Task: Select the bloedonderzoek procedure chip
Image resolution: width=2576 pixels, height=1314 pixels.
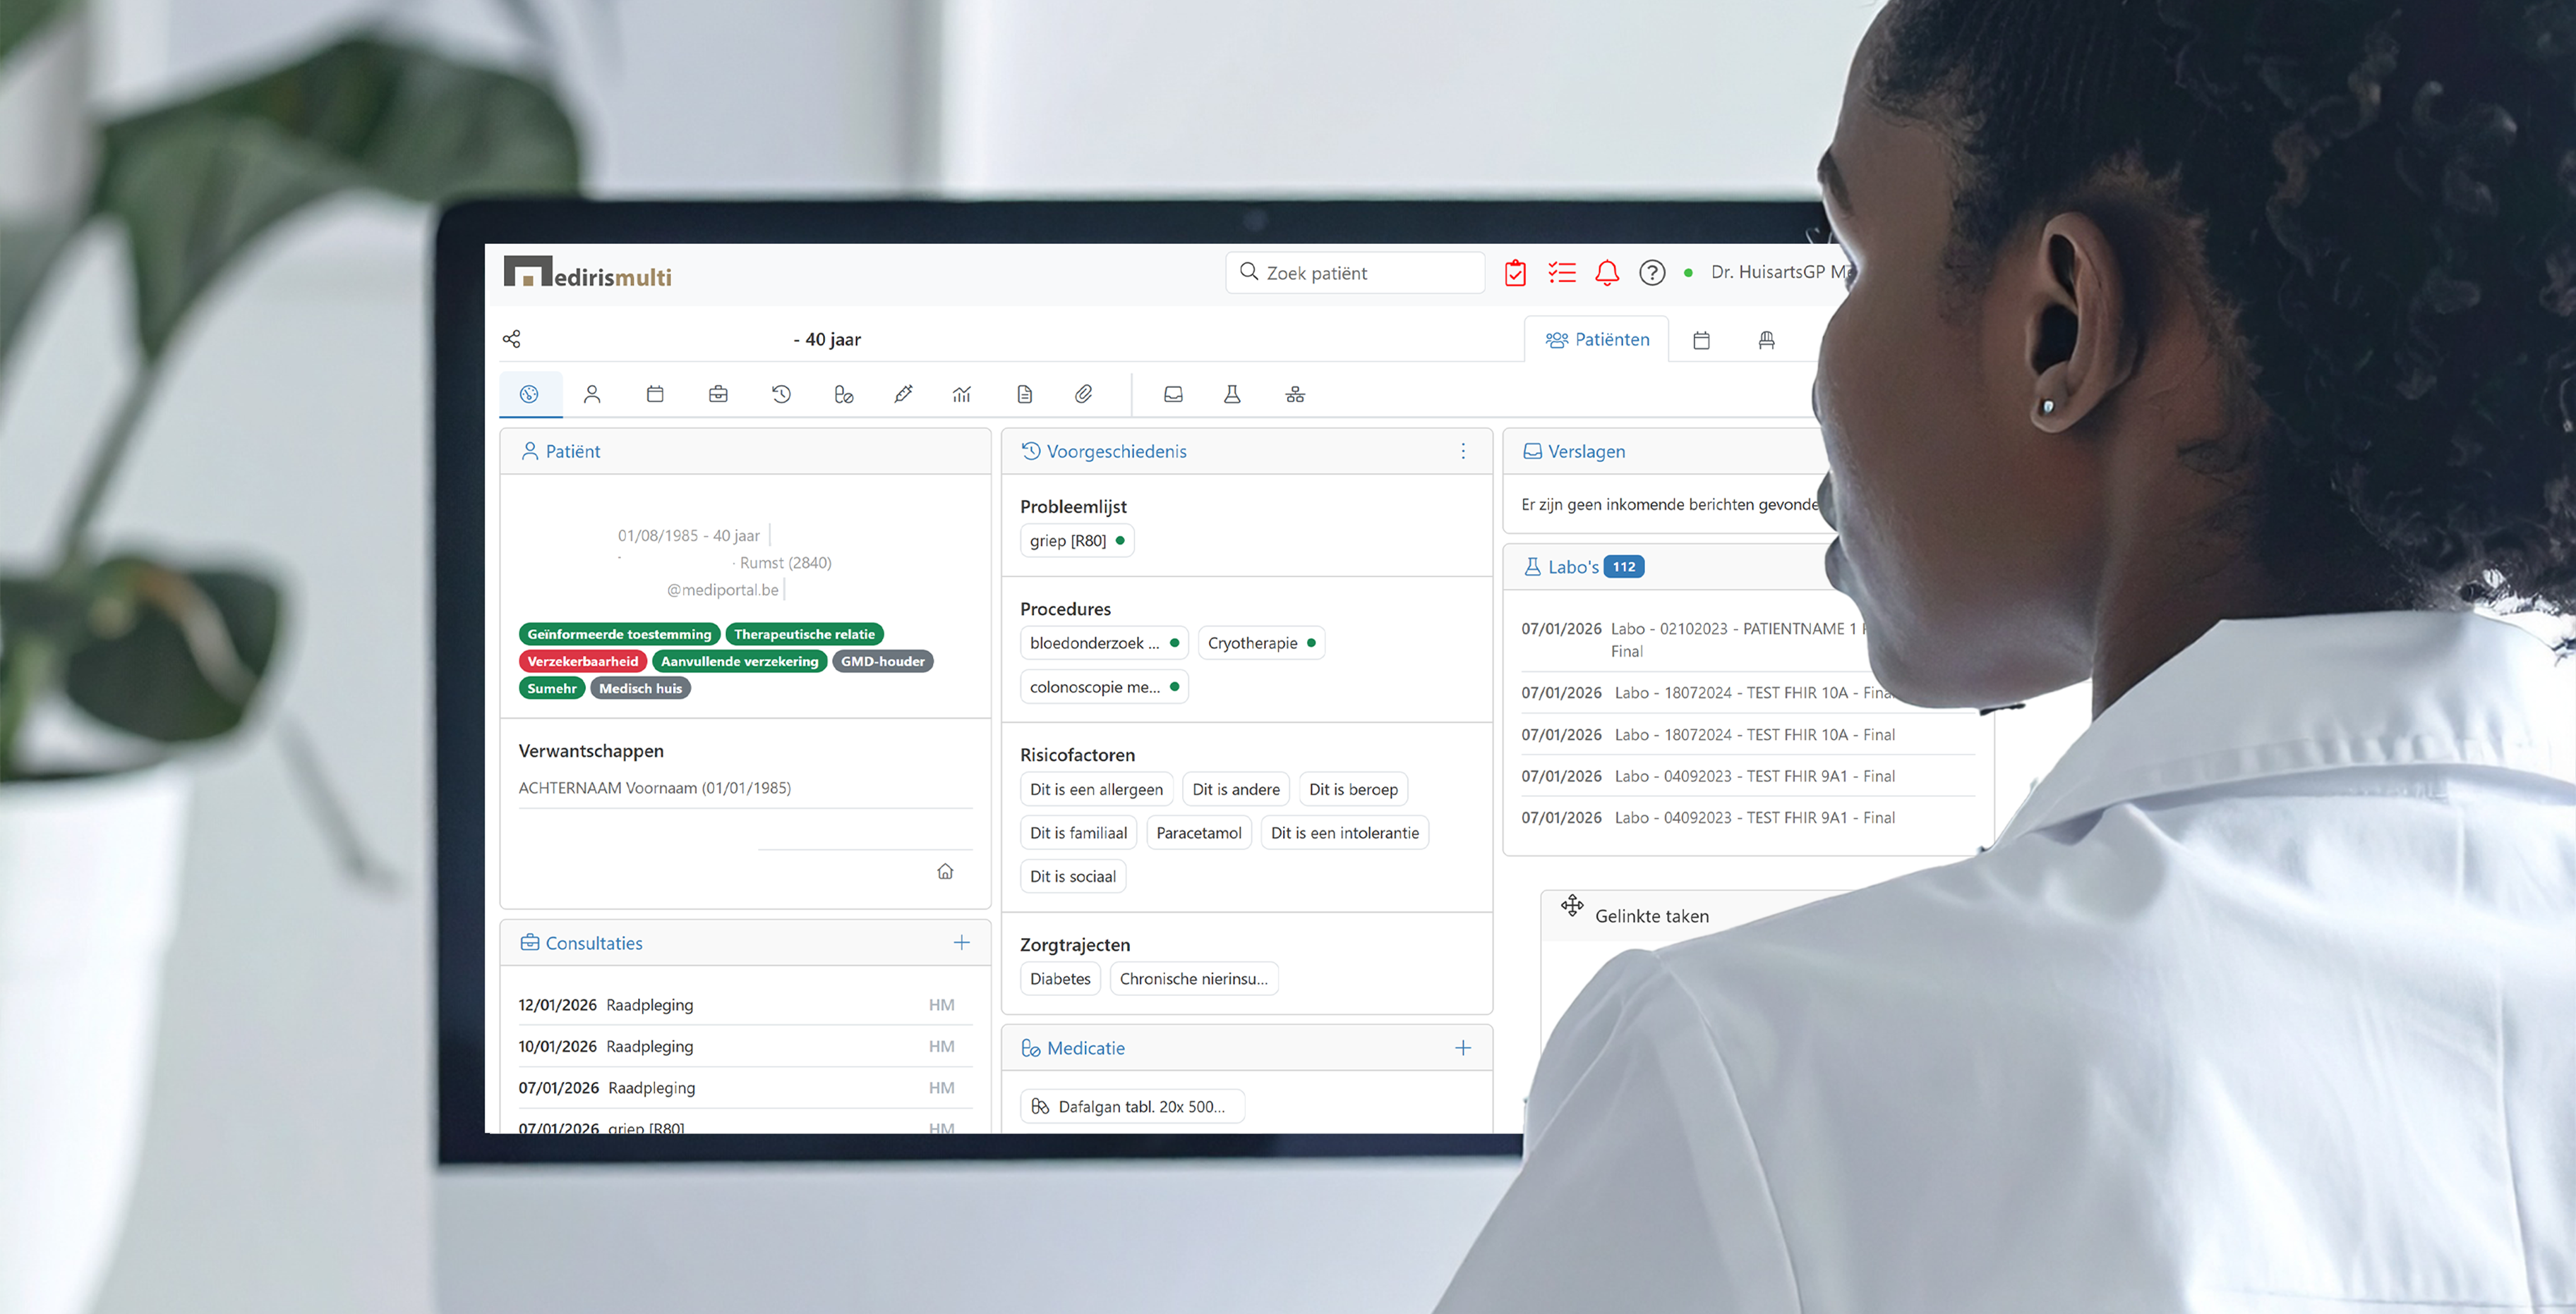Action: 1104,643
